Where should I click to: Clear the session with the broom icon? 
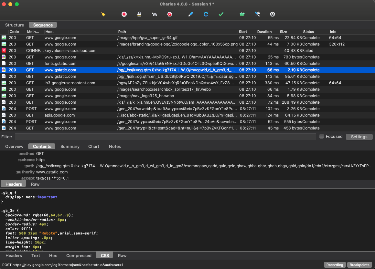coord(103,14)
